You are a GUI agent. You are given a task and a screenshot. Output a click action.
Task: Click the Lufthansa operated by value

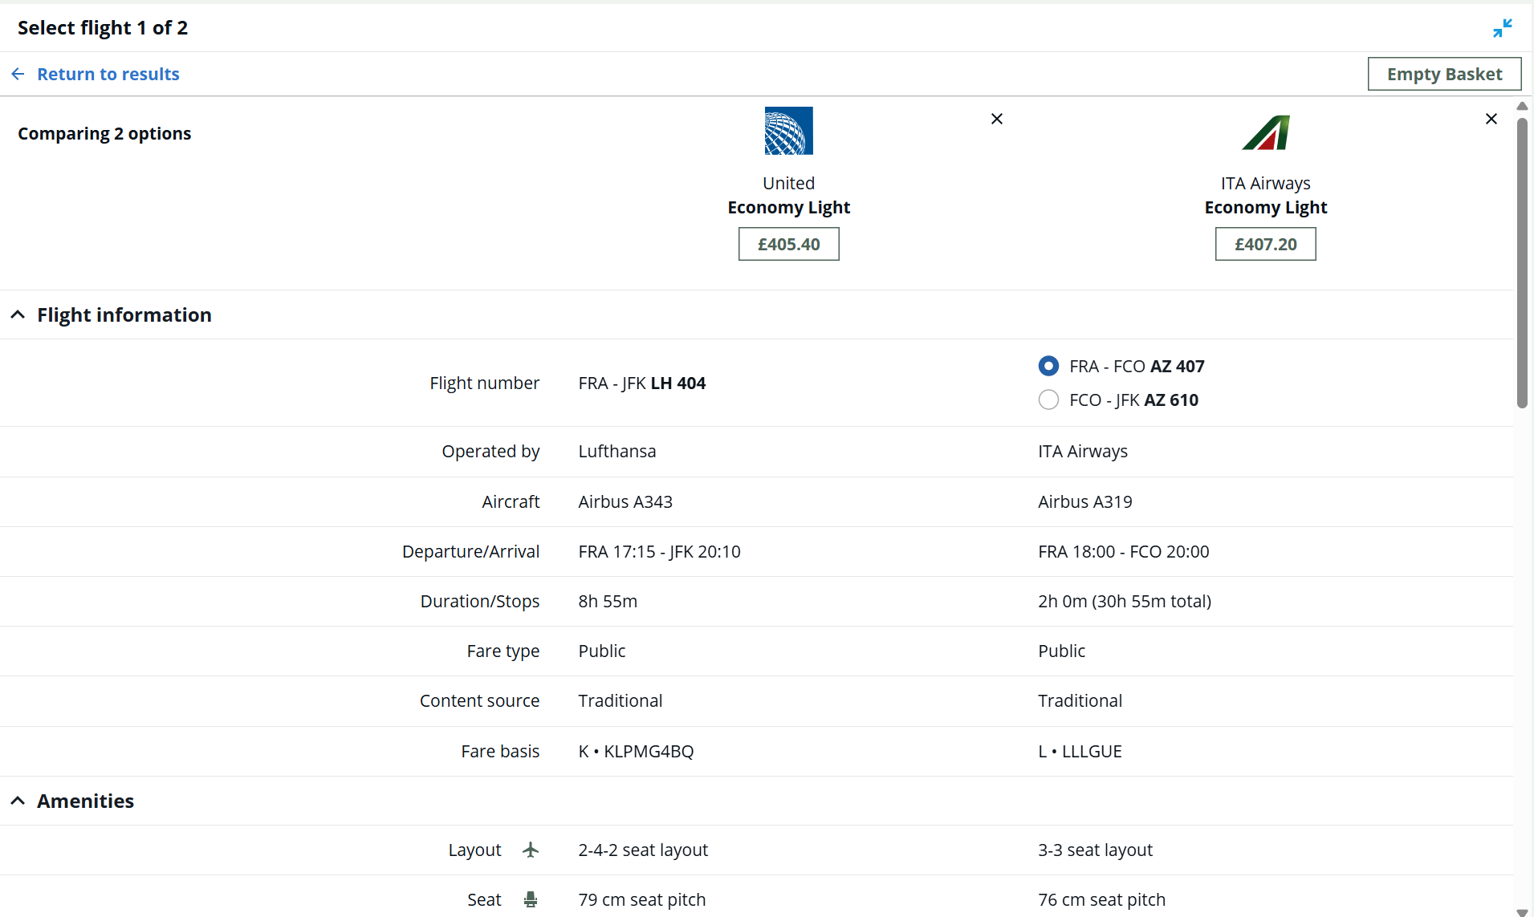pos(616,451)
